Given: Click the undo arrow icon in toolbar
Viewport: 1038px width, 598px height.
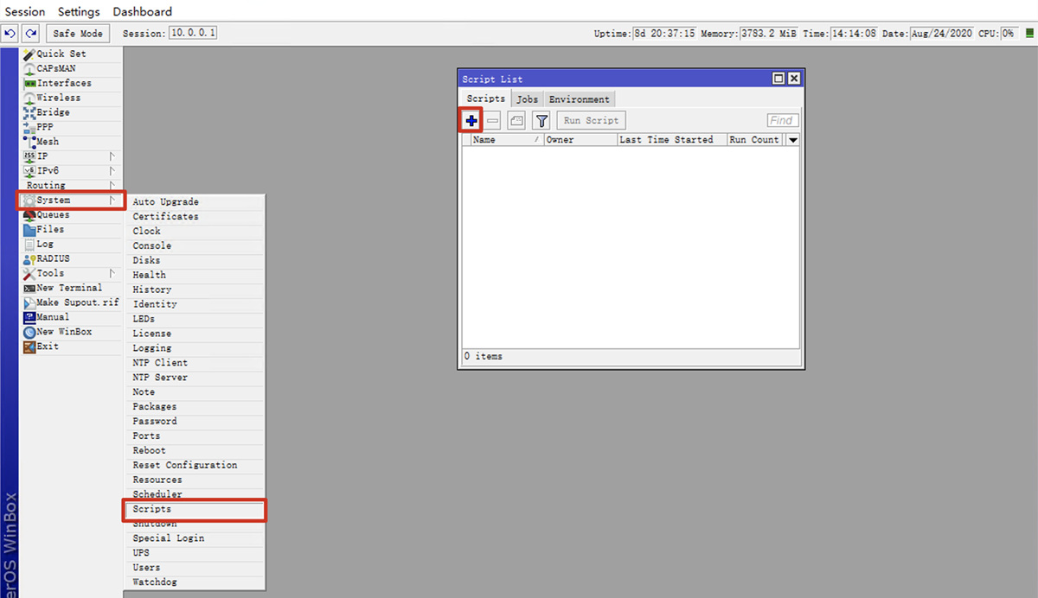Looking at the screenshot, I should (x=10, y=34).
